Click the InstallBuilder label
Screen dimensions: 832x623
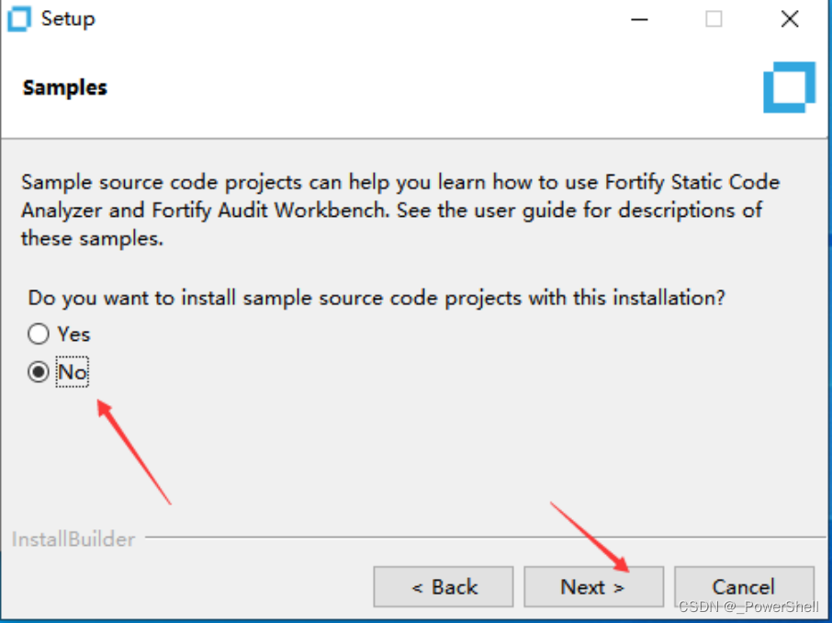tap(73, 539)
